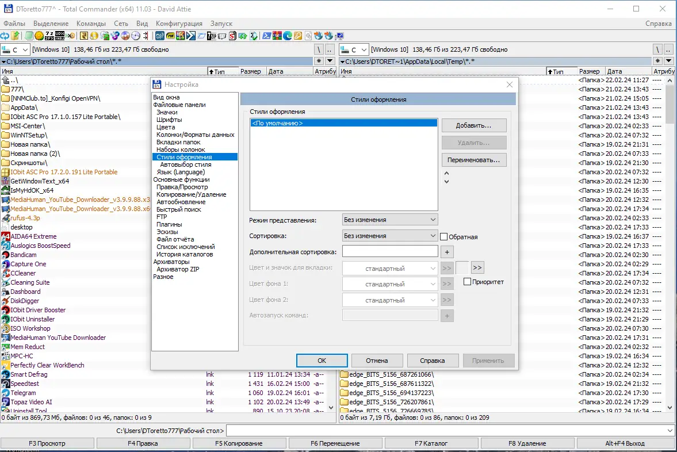Screen dimensions: 677x452
Task: Click the DiskDigger shortcut icon
Action: point(6,301)
